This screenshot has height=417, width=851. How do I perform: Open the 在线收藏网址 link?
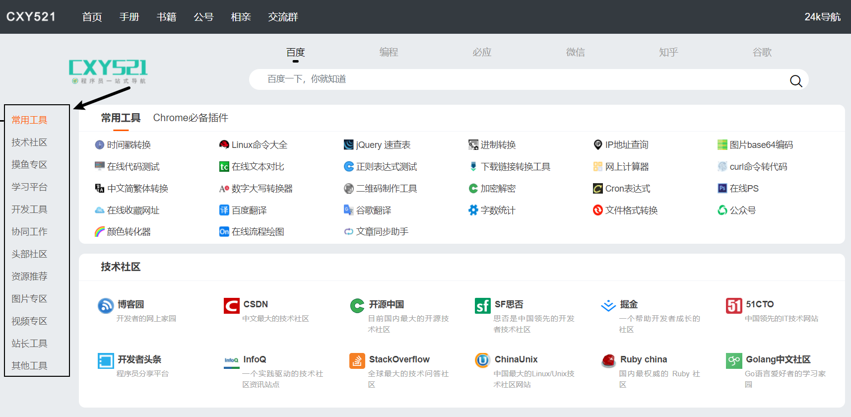click(x=133, y=210)
